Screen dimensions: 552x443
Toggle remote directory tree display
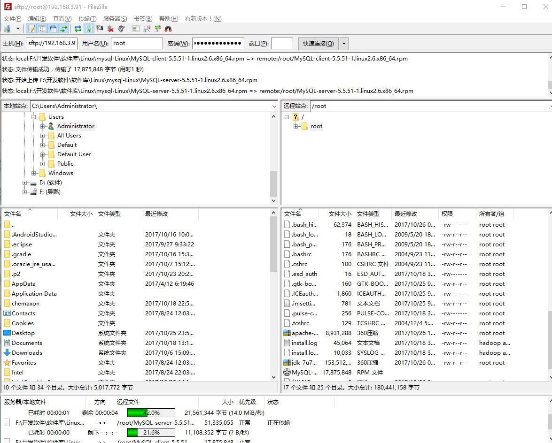click(x=53, y=29)
